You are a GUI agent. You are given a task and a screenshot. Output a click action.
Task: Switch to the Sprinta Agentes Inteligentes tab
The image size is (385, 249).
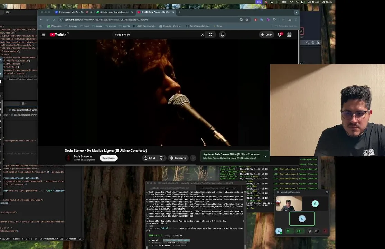[x=114, y=12]
